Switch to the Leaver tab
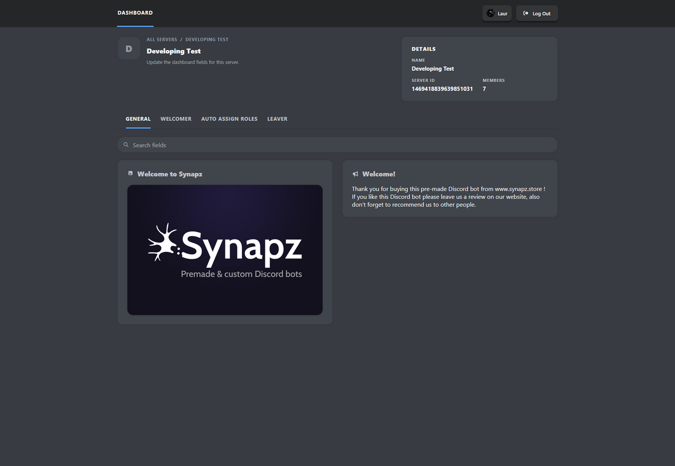The height and width of the screenshot is (466, 675). click(277, 119)
